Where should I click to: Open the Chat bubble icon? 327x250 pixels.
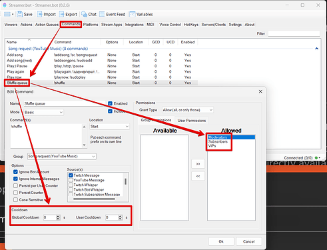84,14
